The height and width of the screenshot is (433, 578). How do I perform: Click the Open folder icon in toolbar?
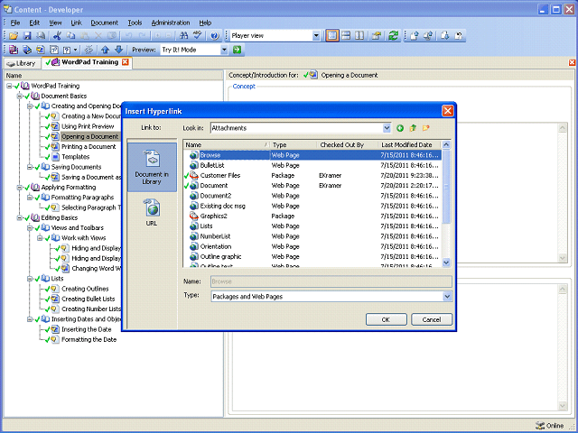14,36
